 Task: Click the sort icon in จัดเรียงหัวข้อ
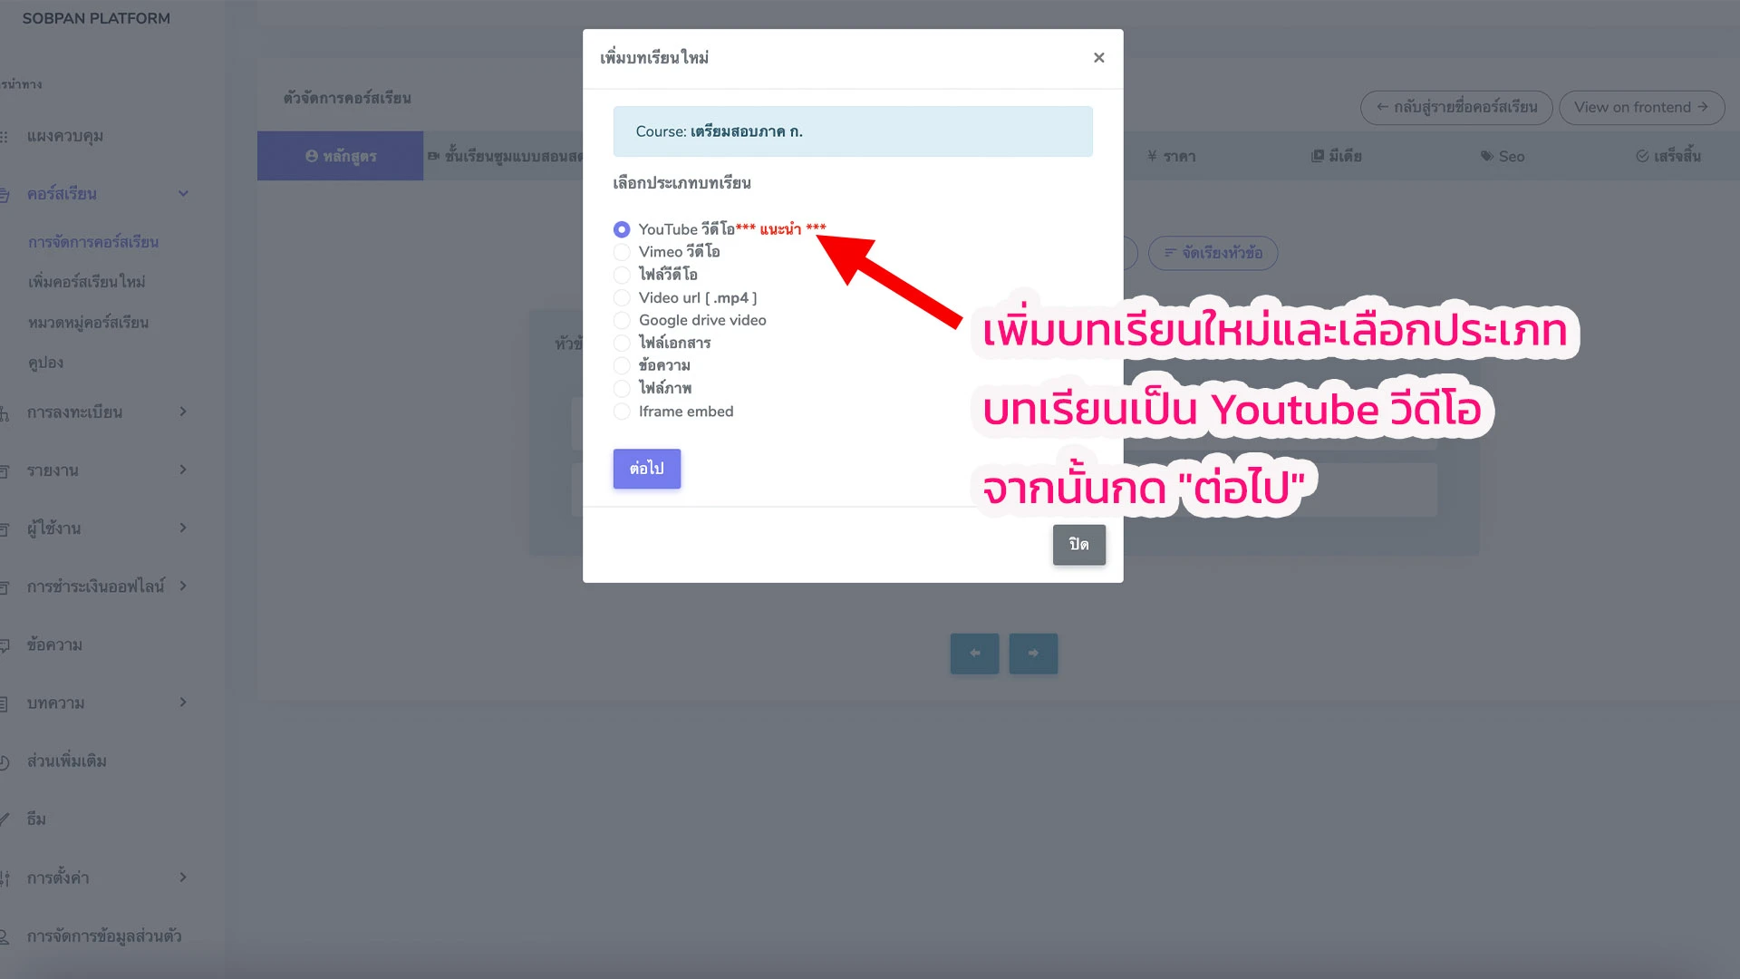tap(1170, 253)
